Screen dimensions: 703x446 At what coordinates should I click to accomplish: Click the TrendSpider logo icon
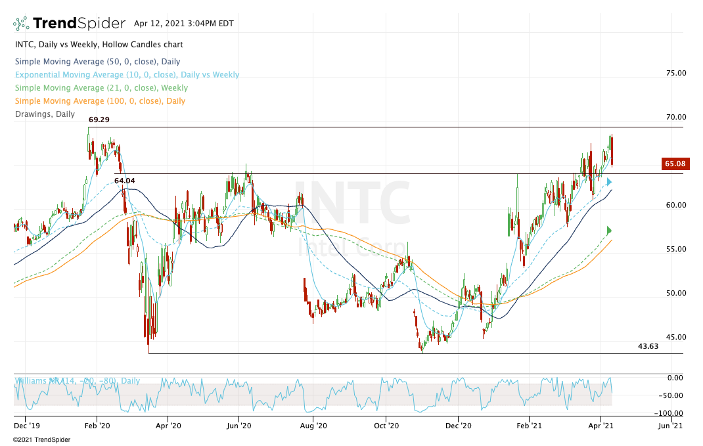[21, 23]
